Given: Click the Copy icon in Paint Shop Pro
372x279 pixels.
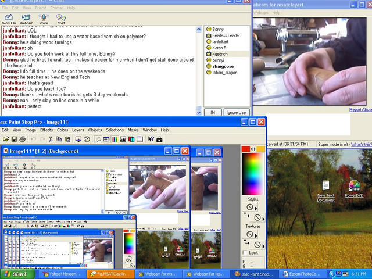Looking at the screenshot, I should (59, 139).
